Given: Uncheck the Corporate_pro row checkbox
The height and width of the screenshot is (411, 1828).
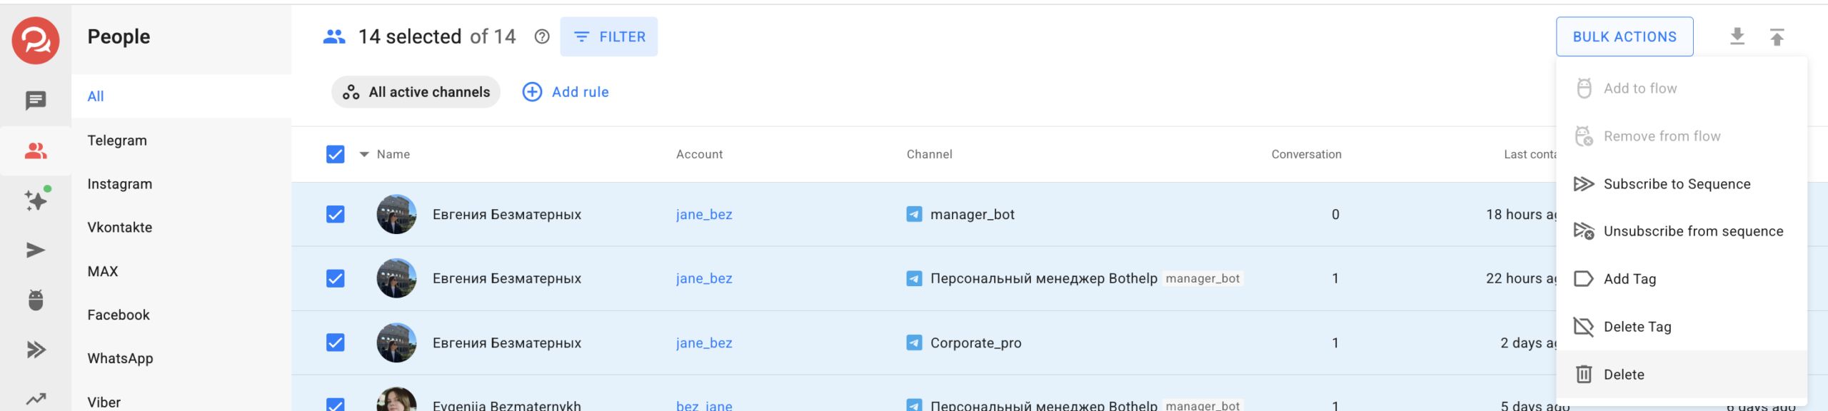Looking at the screenshot, I should pos(336,342).
